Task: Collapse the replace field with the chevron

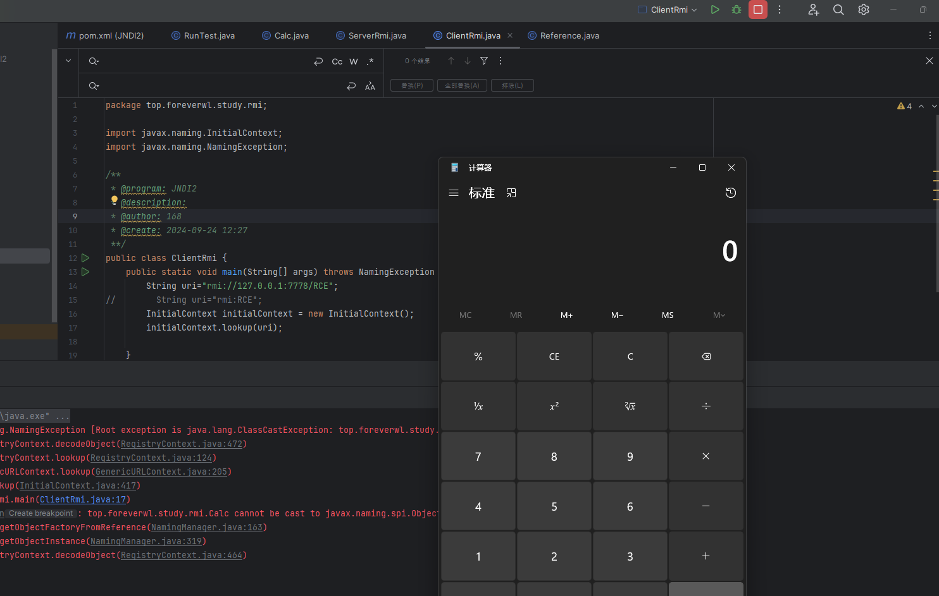Action: [x=68, y=61]
